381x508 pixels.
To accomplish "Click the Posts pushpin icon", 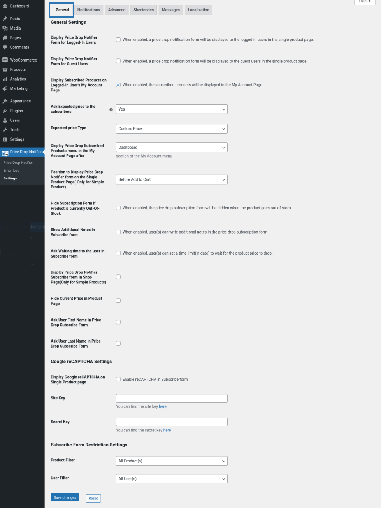I will click(5, 19).
